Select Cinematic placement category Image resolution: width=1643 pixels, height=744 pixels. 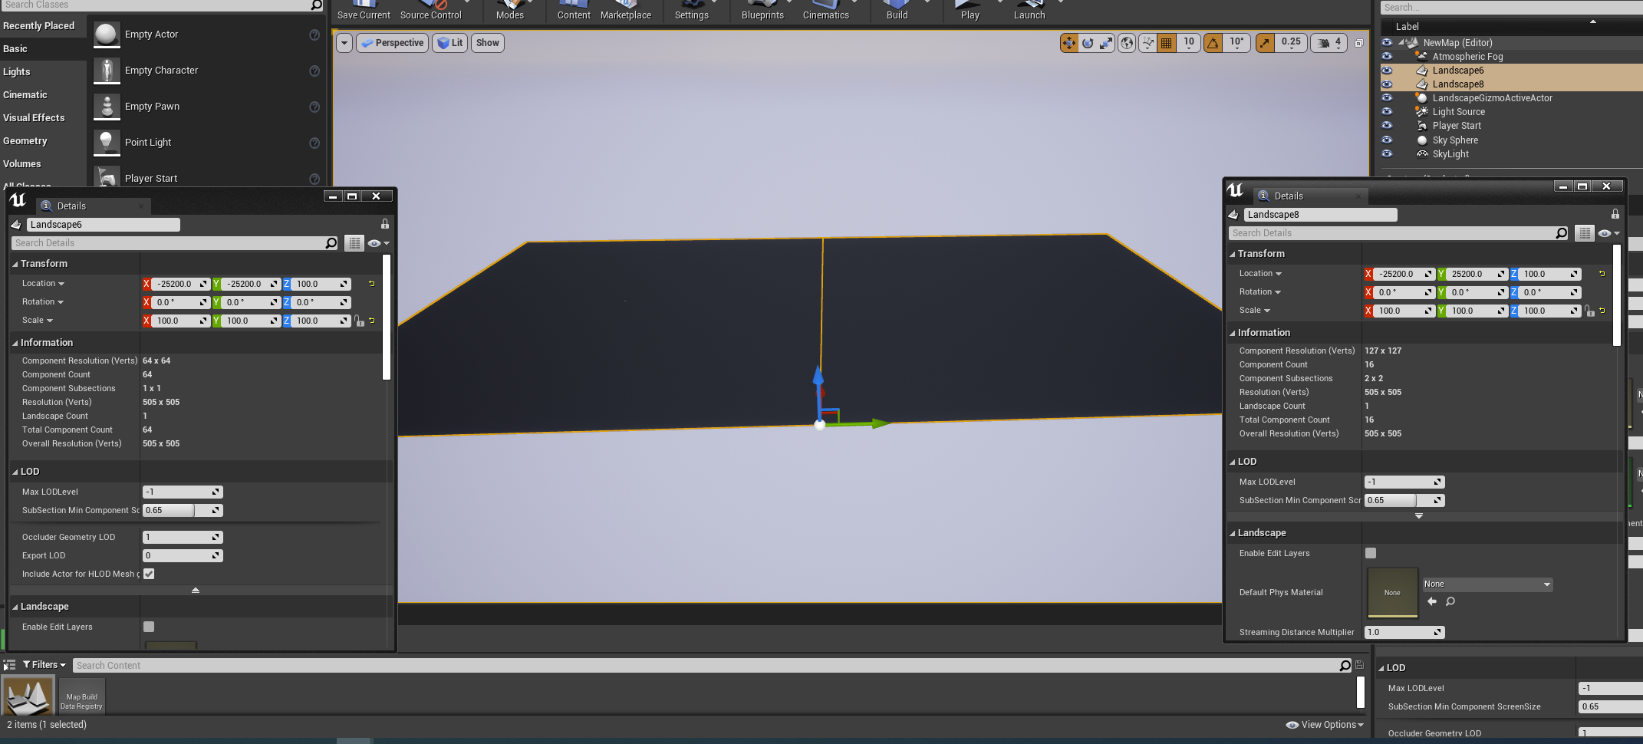[43, 94]
